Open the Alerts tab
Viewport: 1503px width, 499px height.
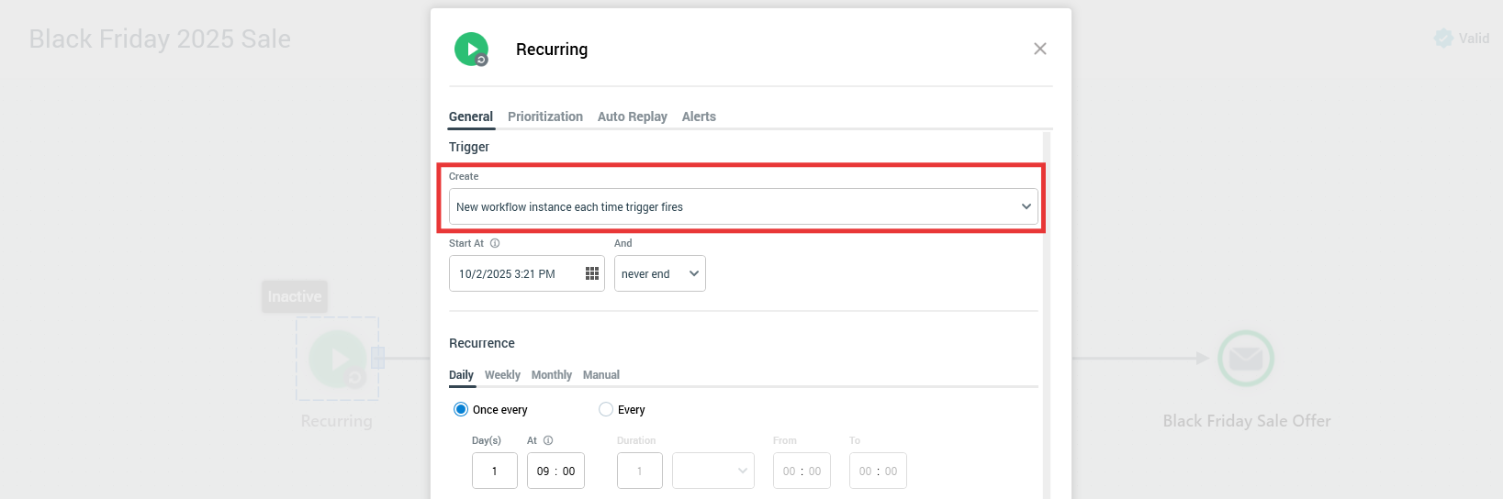[x=698, y=116]
